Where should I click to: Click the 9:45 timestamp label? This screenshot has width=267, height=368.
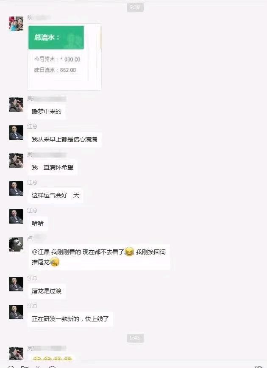(135, 338)
